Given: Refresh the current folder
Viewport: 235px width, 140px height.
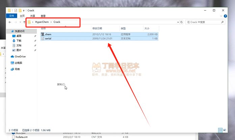Looking at the screenshot, I should (x=181, y=22).
